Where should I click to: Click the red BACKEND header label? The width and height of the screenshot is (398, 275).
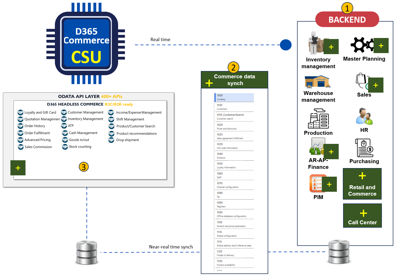click(347, 20)
